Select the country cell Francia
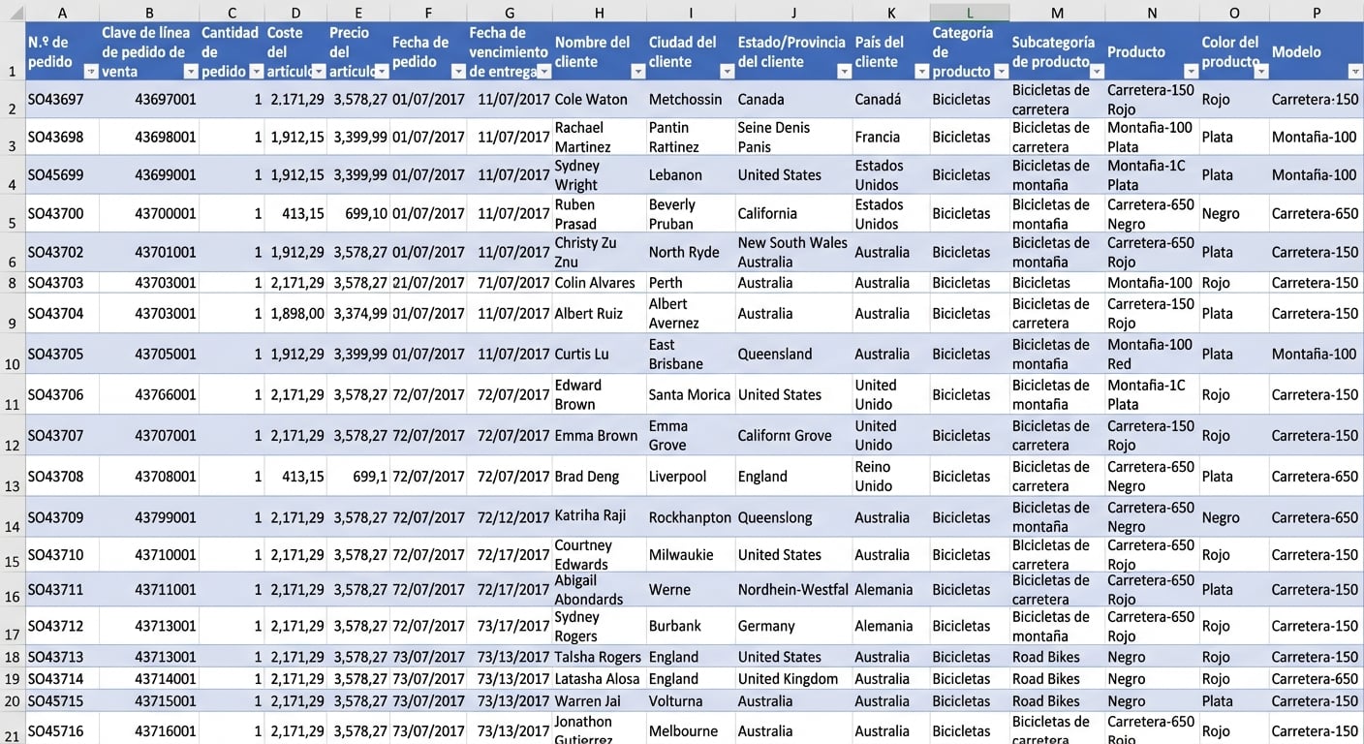This screenshot has width=1364, height=744. pyautogui.click(x=890, y=138)
